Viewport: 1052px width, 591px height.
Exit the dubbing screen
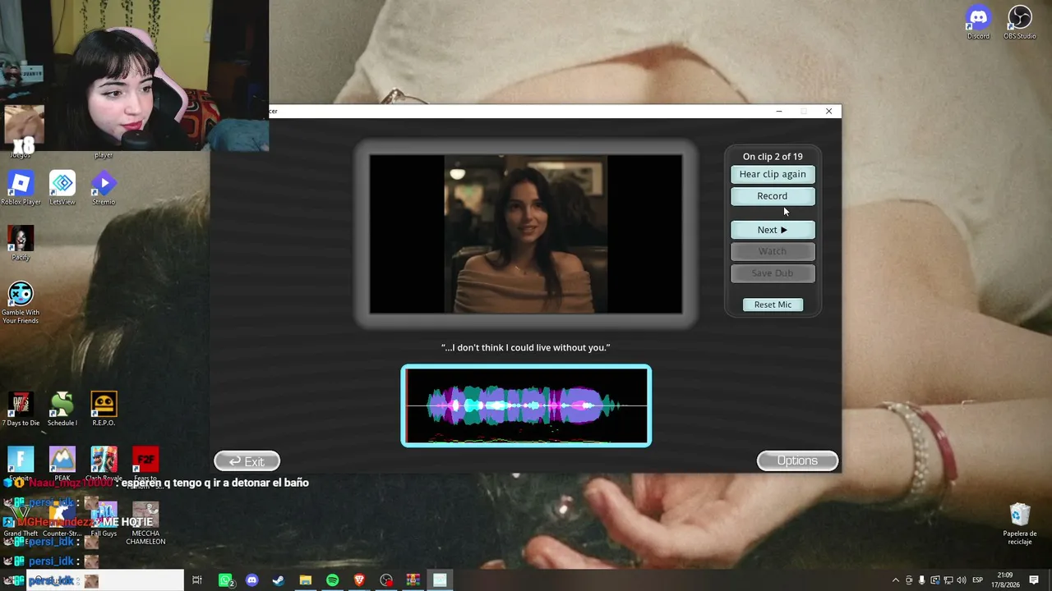pyautogui.click(x=247, y=461)
